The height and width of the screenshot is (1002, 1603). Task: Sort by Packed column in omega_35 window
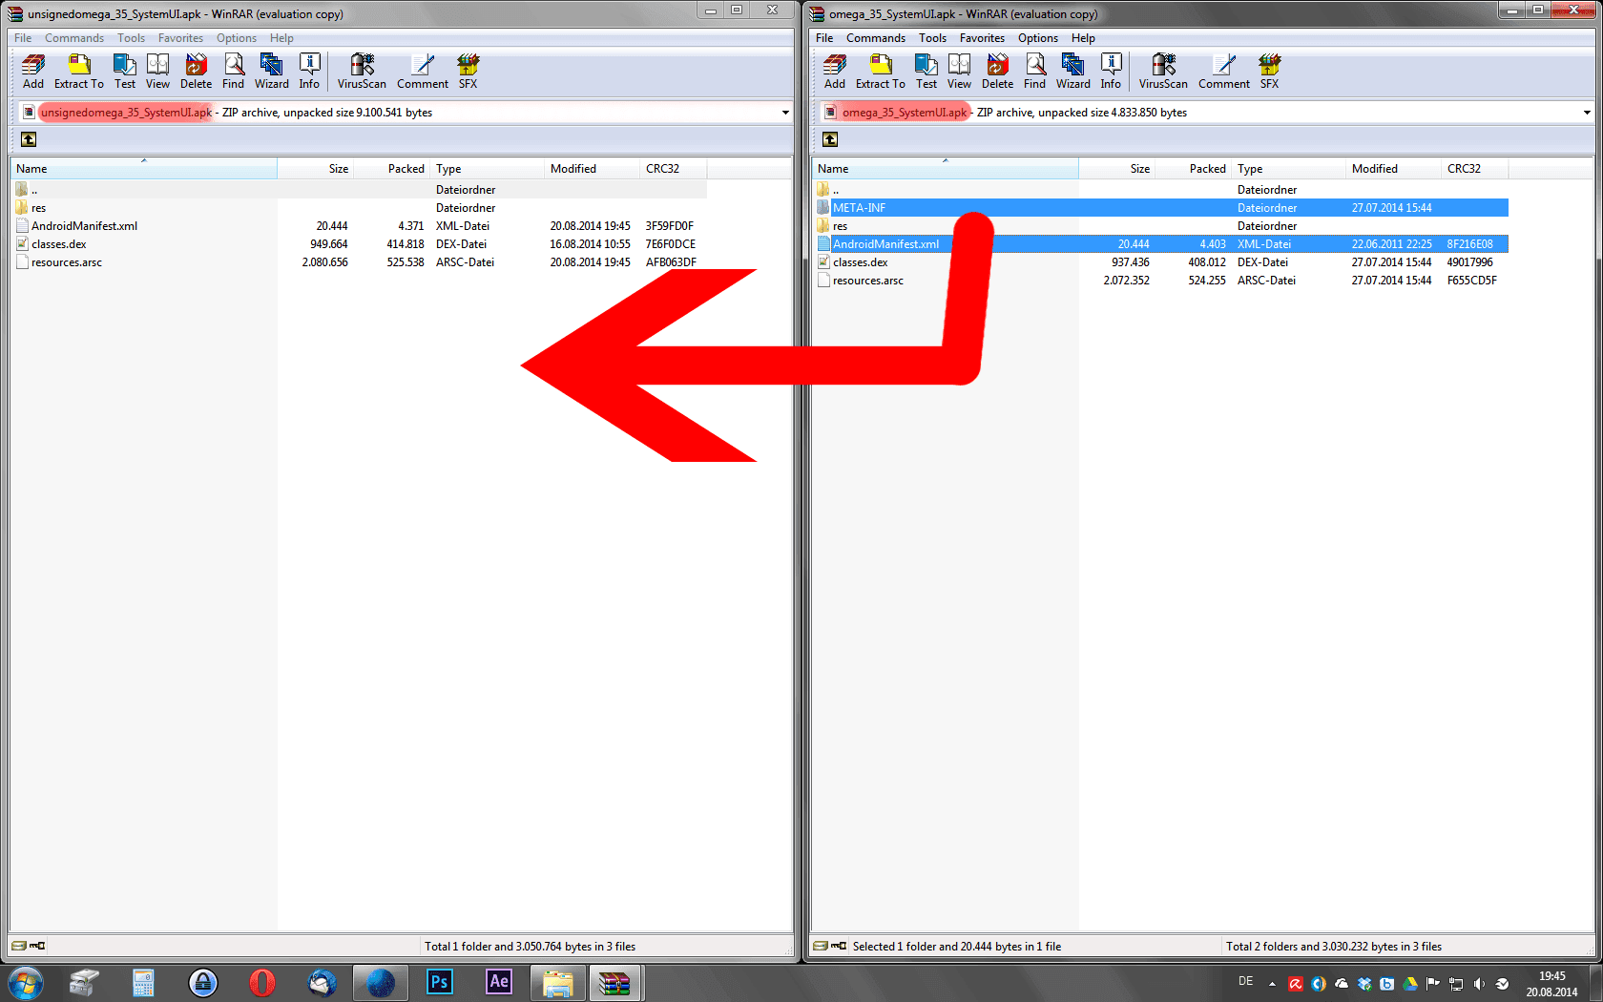click(x=1194, y=169)
